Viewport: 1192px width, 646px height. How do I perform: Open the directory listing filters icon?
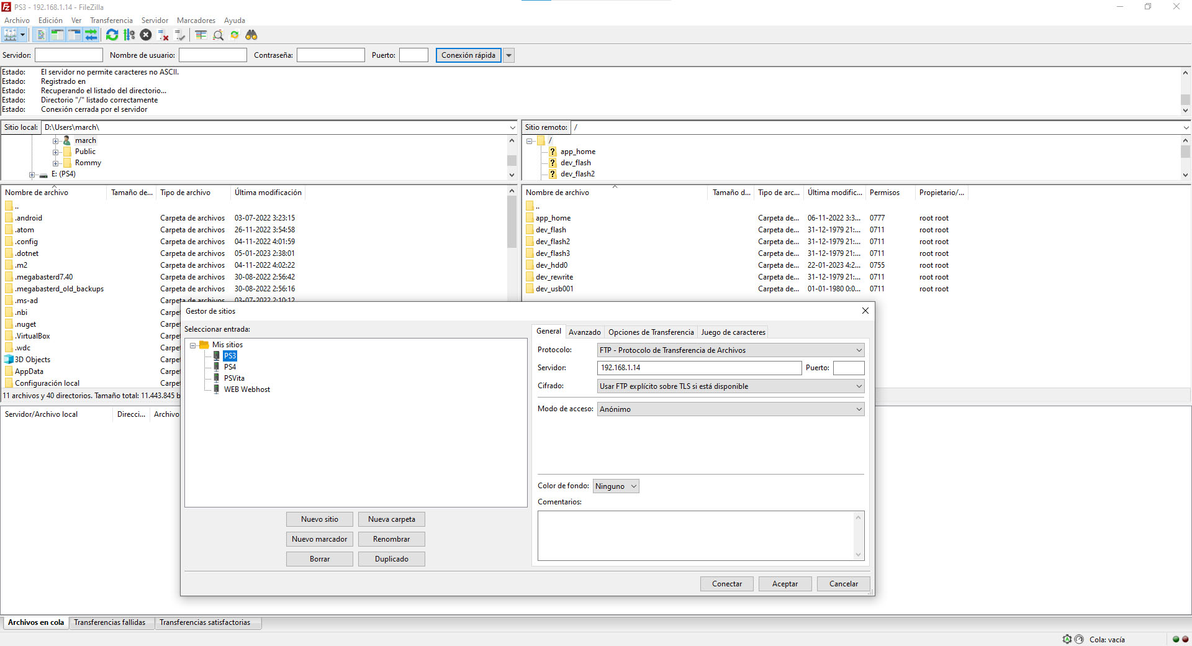tap(201, 35)
